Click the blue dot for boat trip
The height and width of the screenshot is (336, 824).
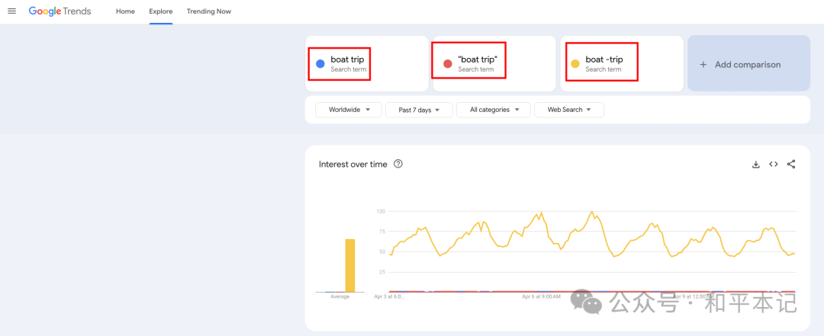coord(320,64)
